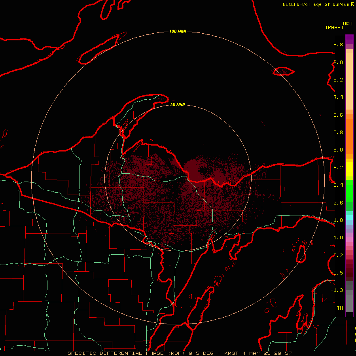Pick the yellow color bar segment
The width and height of the screenshot is (356, 356).
point(349,169)
